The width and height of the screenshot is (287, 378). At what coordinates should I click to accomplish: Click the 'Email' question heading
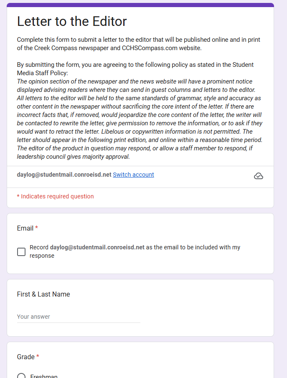coord(25,228)
